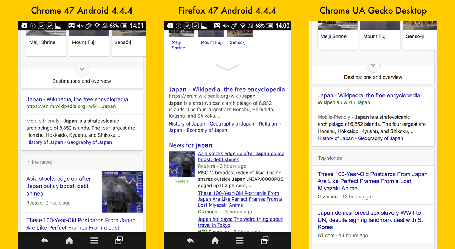Viewport: 455px width, 249px height.
Task: Expand the round chevron in the Chrome UA Gecko Desktop panel
Action: coord(373,65)
